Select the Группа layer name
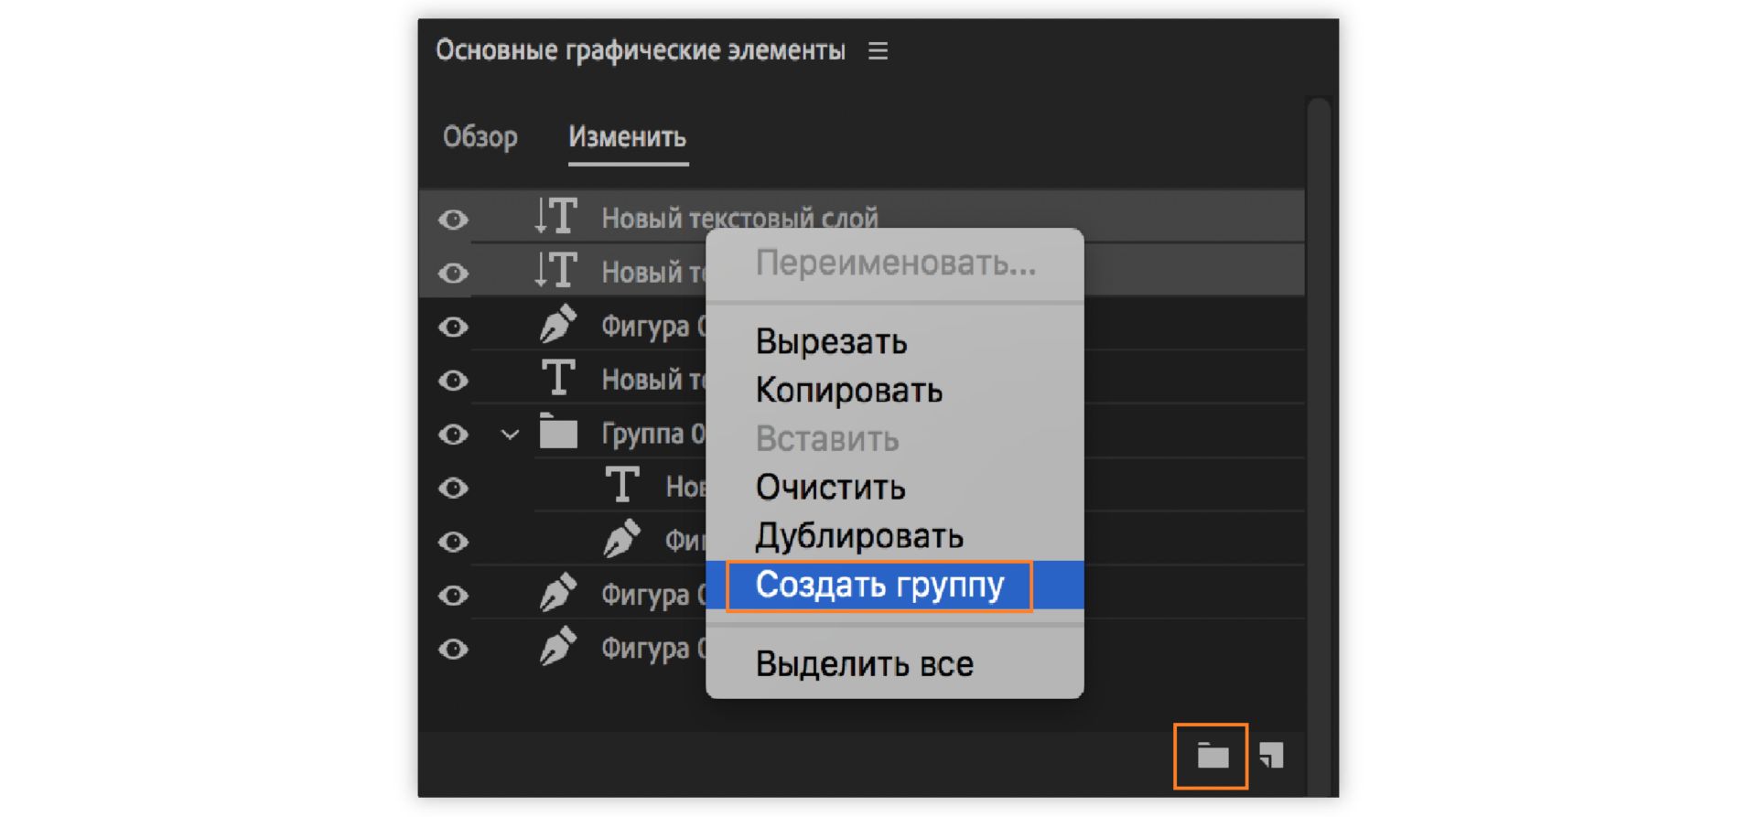1757x817 pixels. click(x=653, y=434)
